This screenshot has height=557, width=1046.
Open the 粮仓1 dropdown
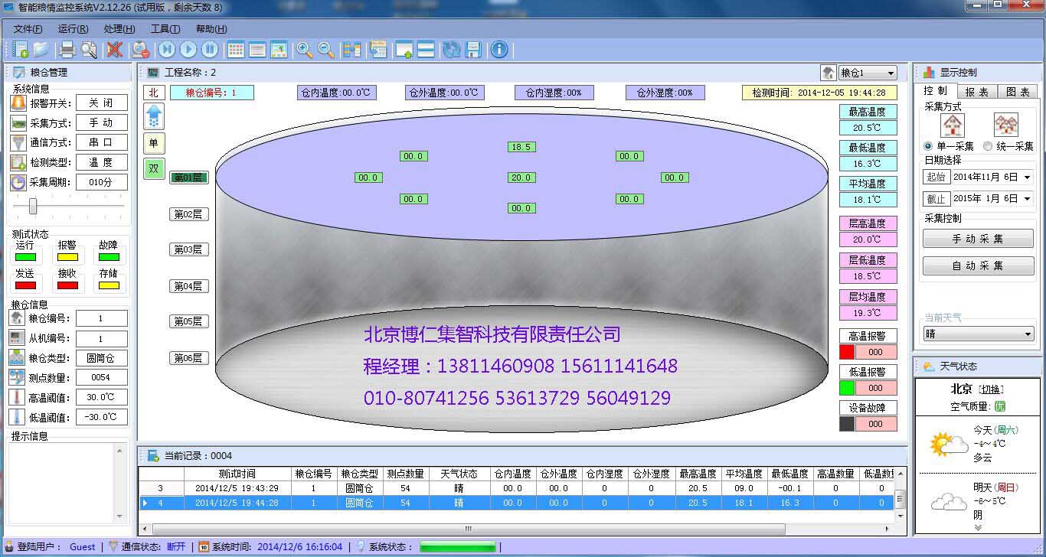891,73
